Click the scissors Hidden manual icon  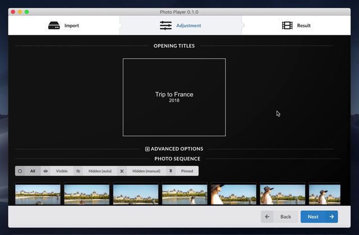pyautogui.click(x=122, y=171)
